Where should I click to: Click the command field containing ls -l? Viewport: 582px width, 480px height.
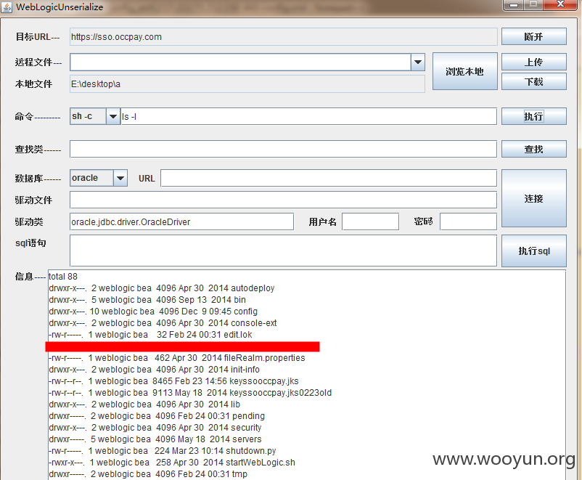pos(309,117)
